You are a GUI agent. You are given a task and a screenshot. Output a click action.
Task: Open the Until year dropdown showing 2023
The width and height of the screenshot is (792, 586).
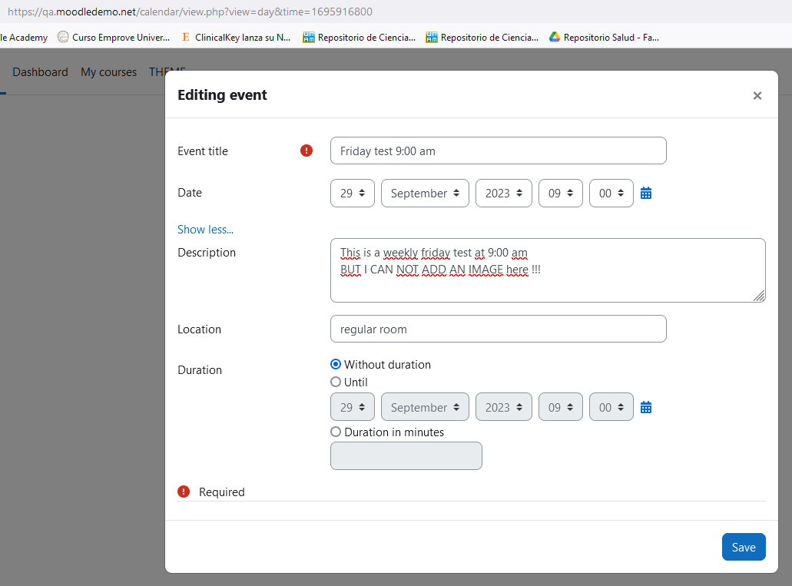504,407
